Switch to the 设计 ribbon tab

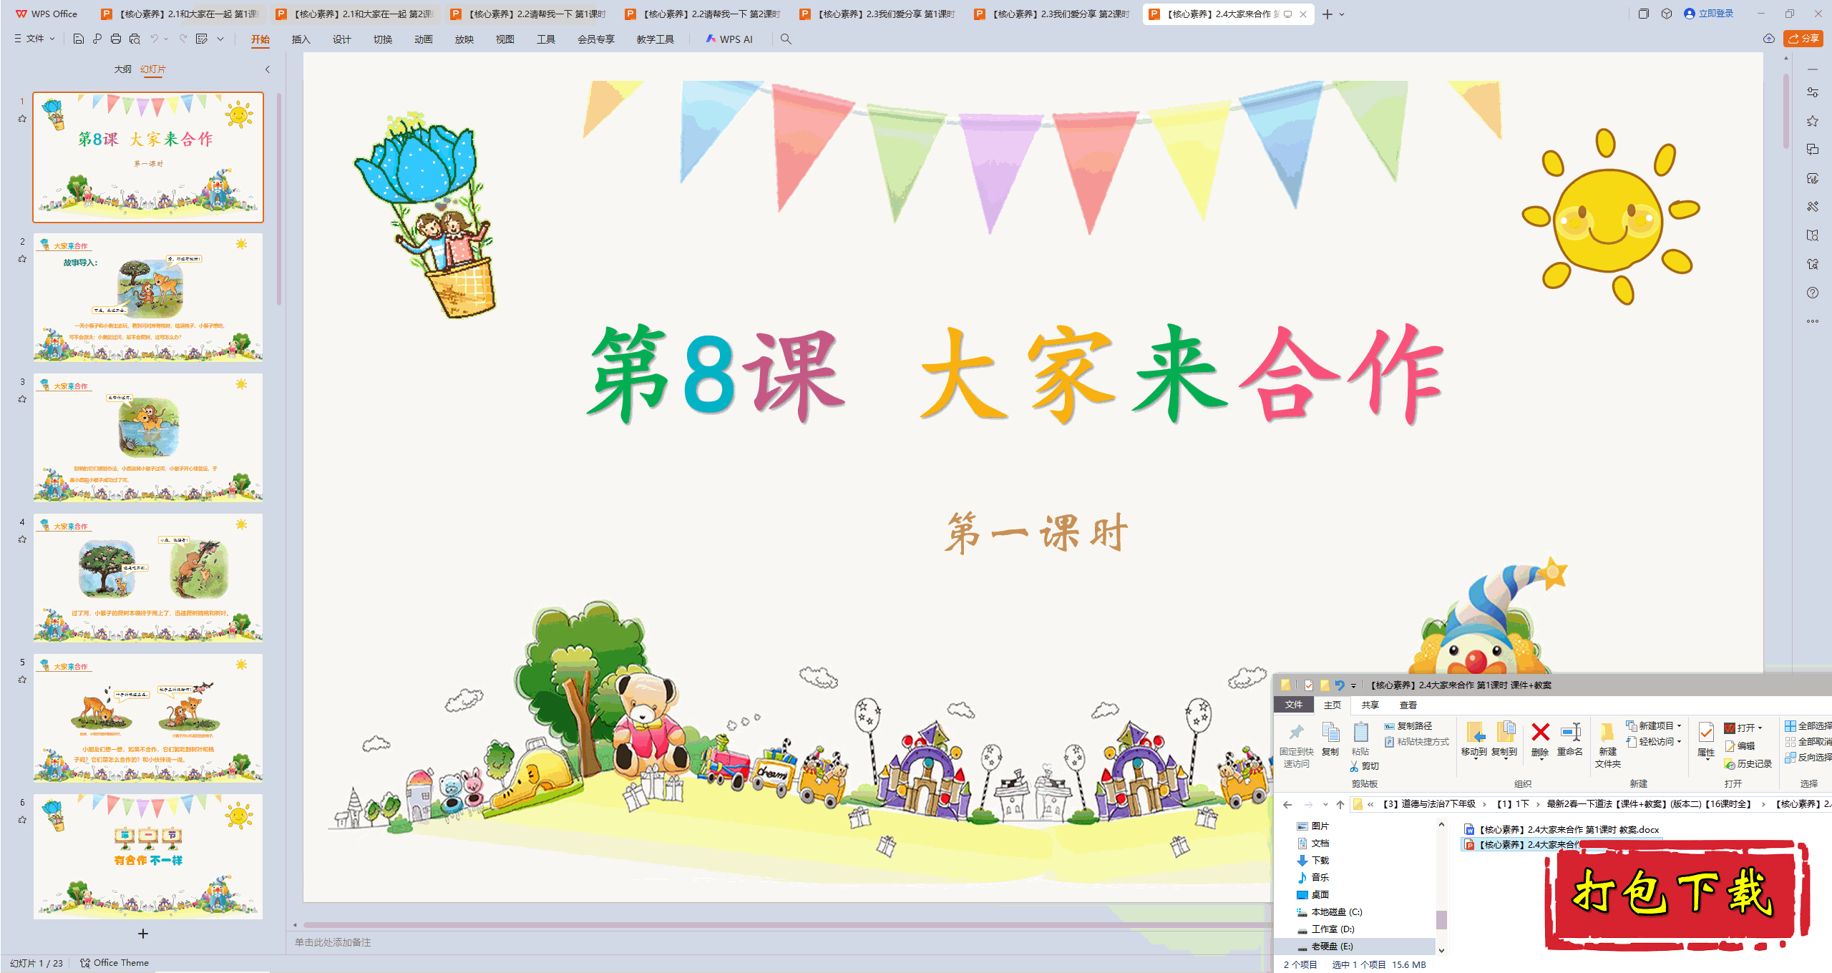[x=341, y=39]
